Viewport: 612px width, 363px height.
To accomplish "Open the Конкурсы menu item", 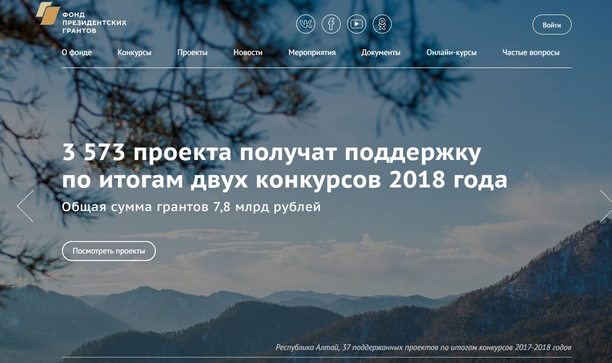I will tap(134, 53).
